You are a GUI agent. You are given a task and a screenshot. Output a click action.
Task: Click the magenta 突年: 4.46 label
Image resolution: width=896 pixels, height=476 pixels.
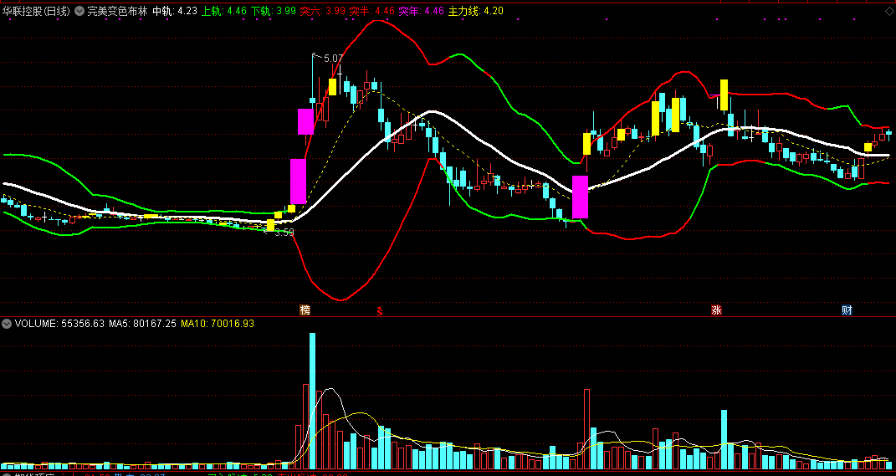pyautogui.click(x=421, y=11)
